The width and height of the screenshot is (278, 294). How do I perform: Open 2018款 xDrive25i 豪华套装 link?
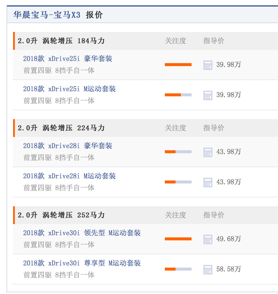[68, 59]
